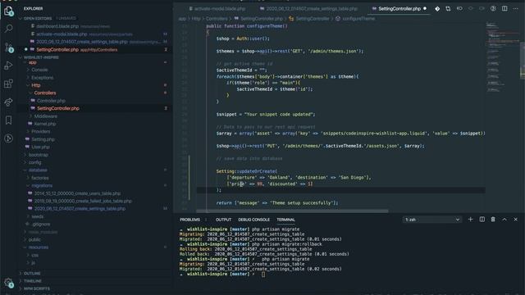Close the bottom panel
Viewport: 525px width, 295px height.
coord(516,220)
